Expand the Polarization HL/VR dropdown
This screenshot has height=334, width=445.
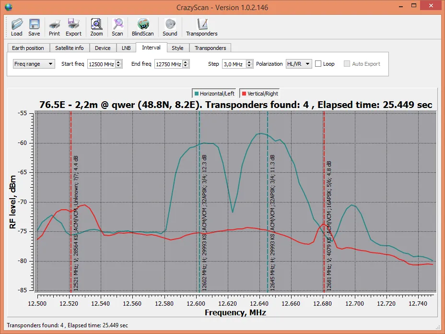click(299, 64)
